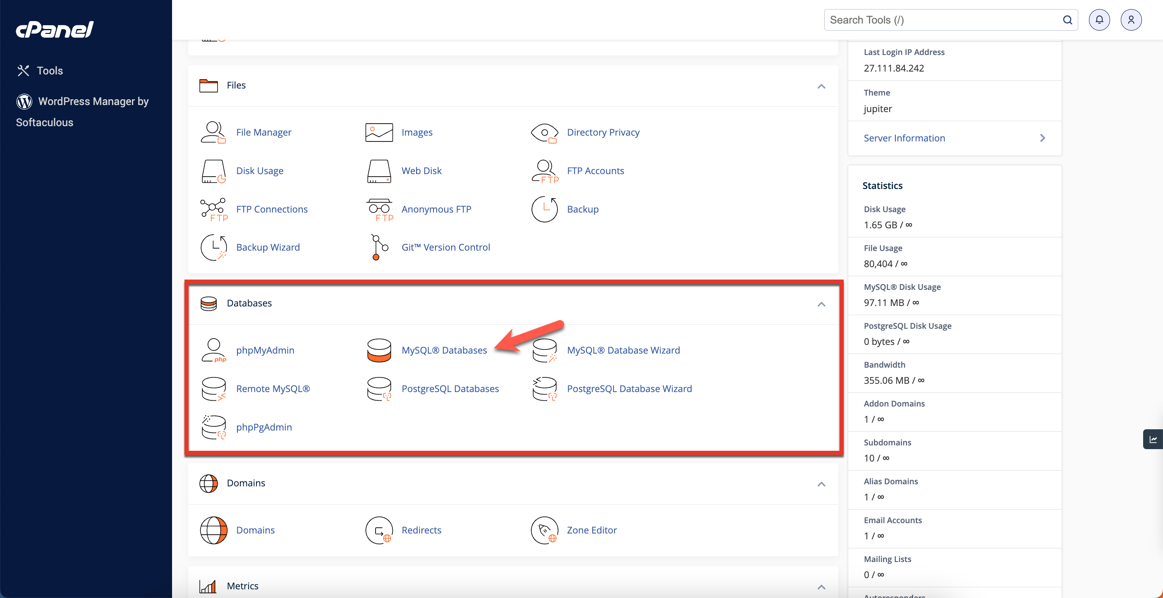Open Tools in sidebar
1163x598 pixels.
click(x=40, y=70)
